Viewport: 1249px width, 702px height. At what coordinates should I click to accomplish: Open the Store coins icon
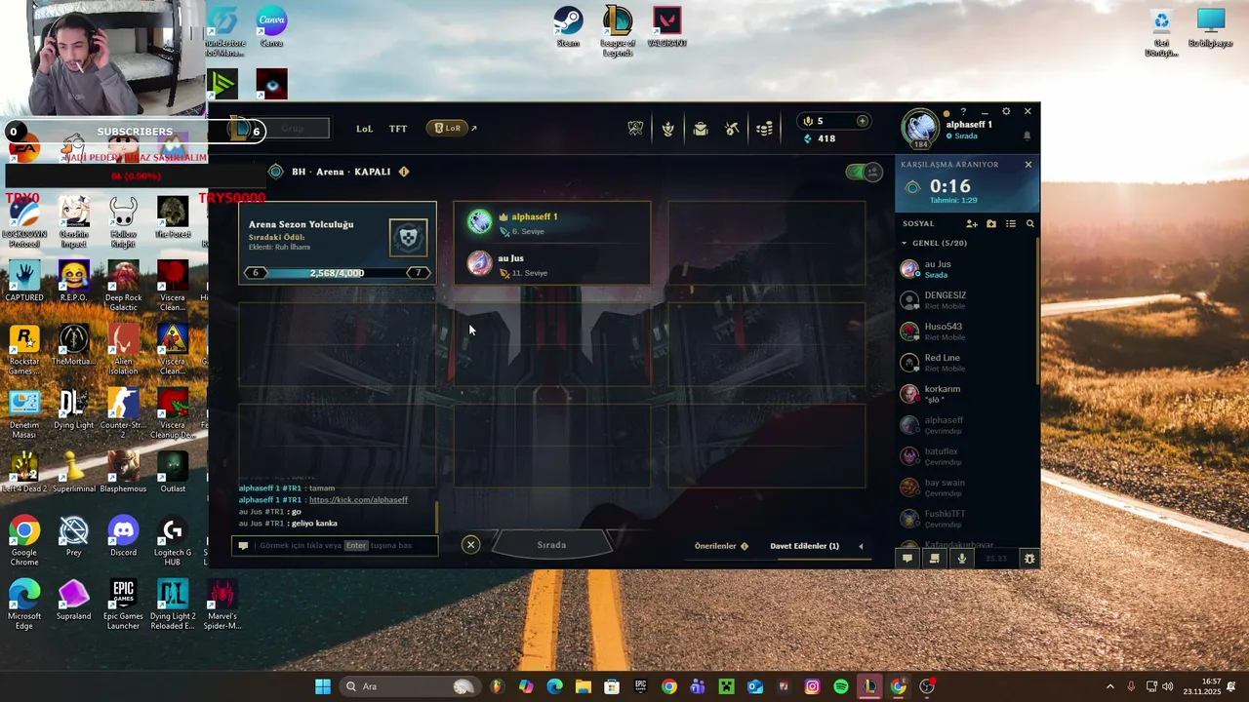[x=765, y=129]
